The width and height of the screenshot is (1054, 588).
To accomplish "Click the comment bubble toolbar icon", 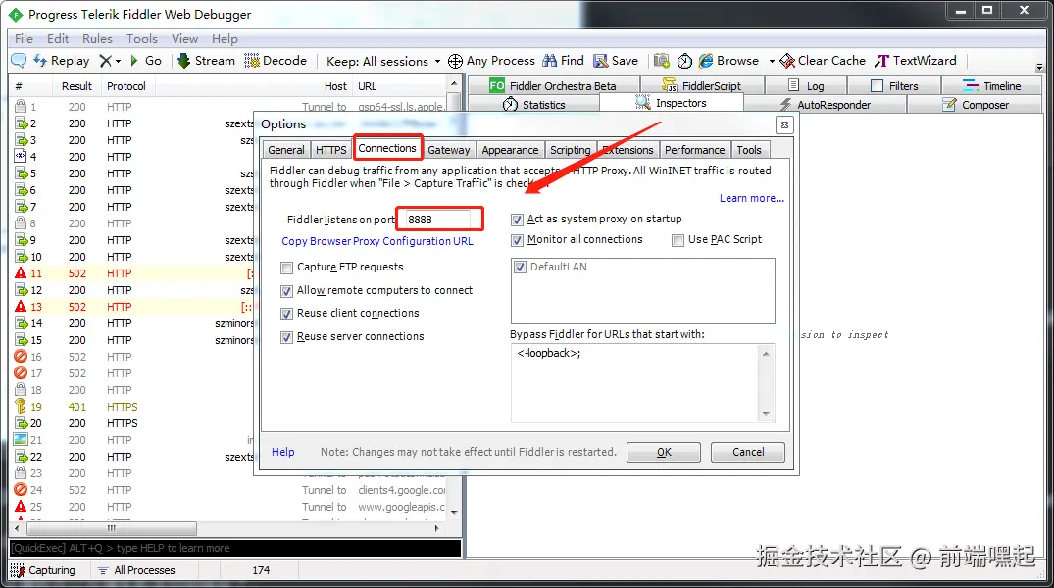I will pyautogui.click(x=19, y=61).
